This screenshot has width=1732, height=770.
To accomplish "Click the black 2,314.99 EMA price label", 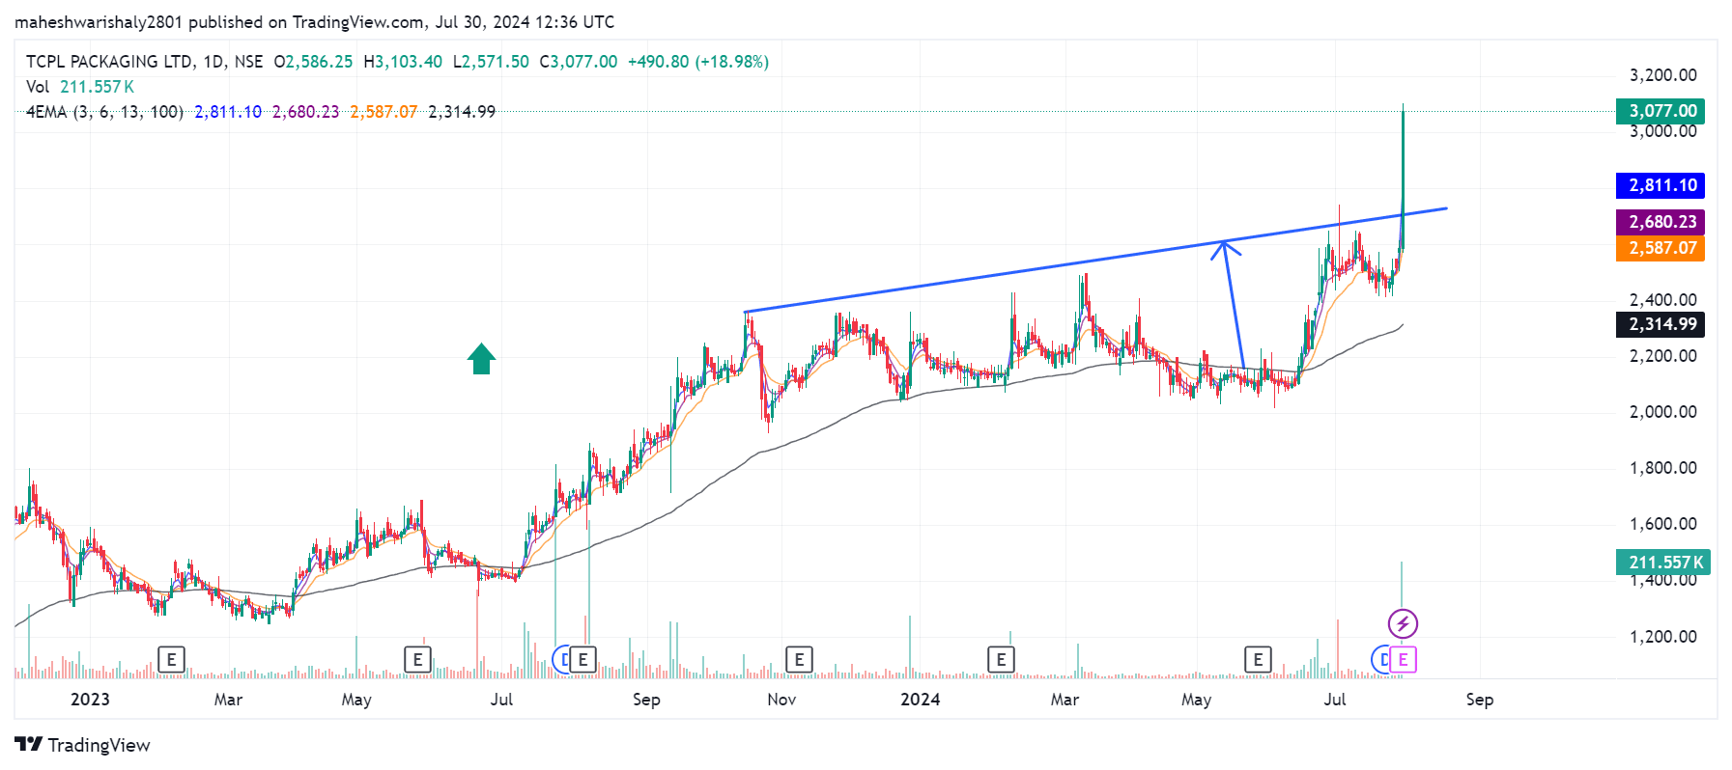I will [1661, 324].
